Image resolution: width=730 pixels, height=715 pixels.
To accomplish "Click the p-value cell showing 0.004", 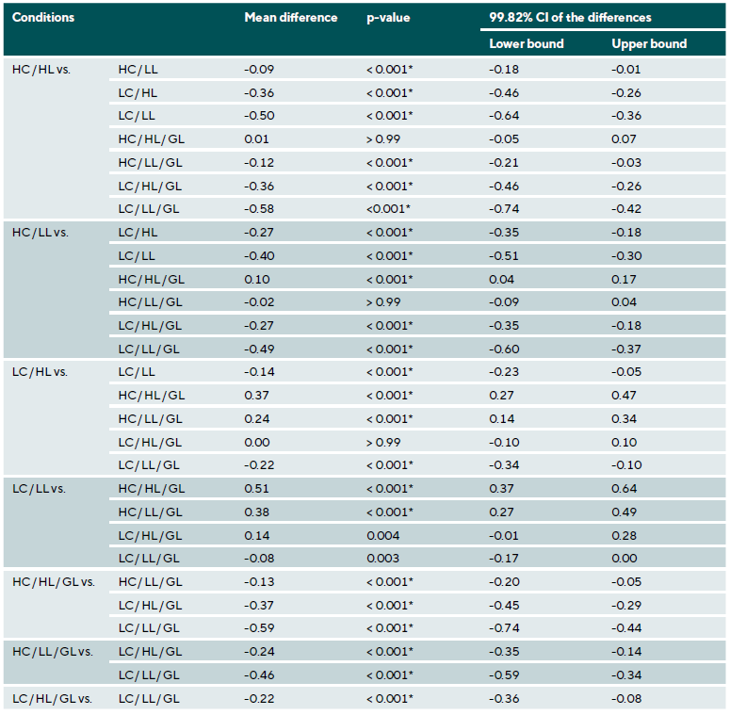I will tap(382, 535).
